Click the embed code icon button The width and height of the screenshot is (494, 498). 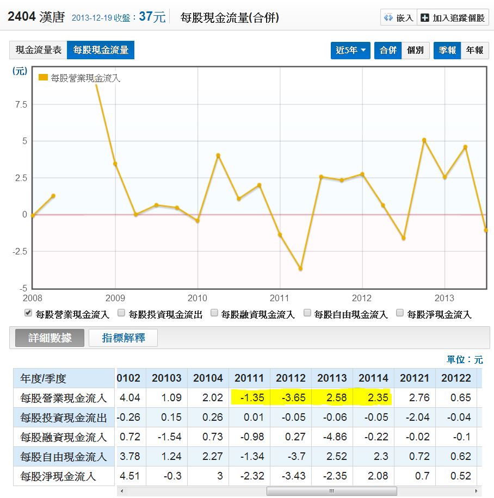click(x=388, y=18)
